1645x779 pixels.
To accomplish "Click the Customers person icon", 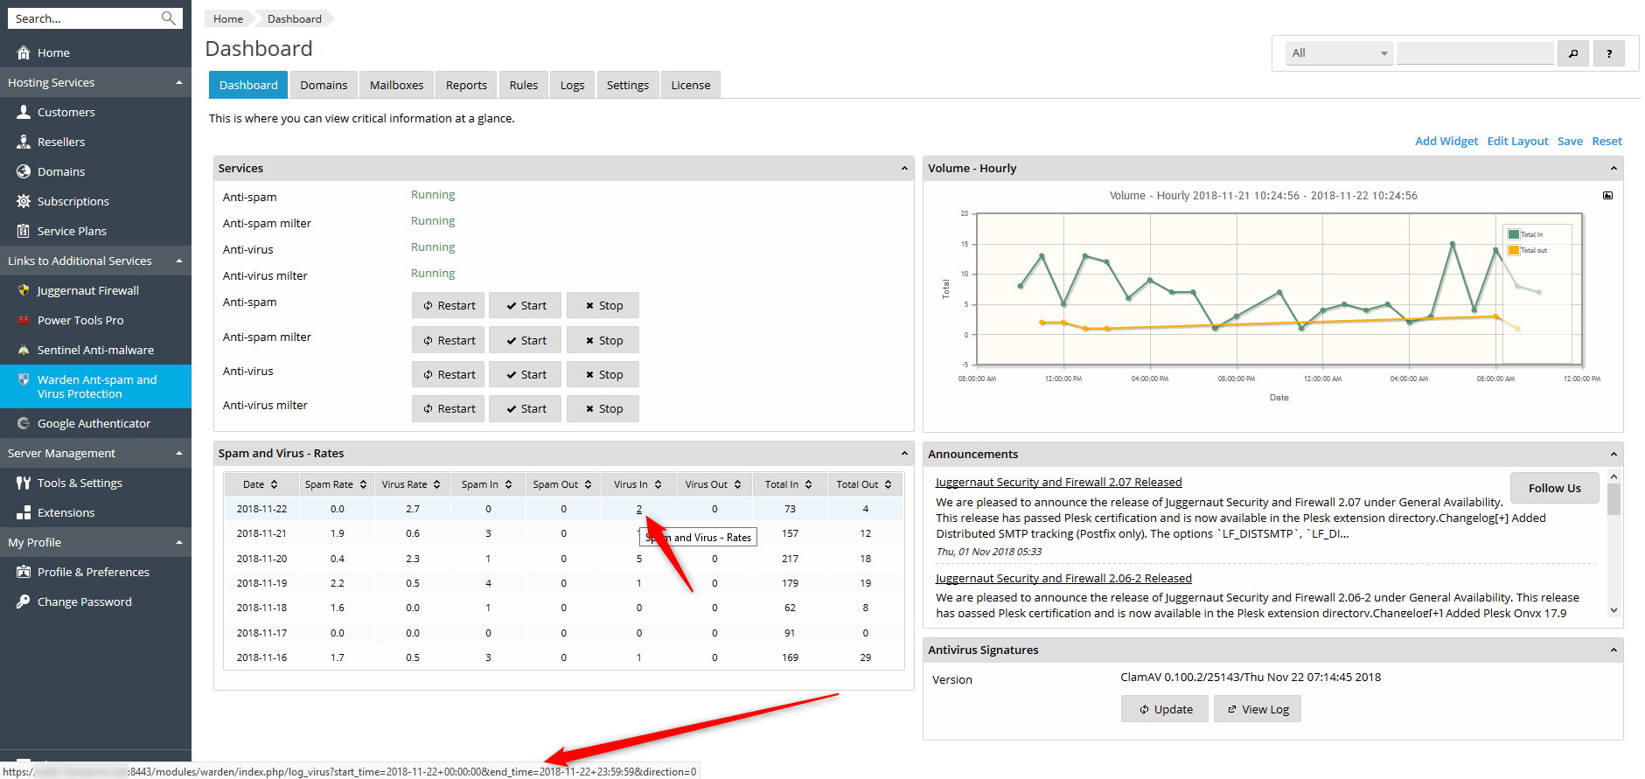I will (x=24, y=112).
